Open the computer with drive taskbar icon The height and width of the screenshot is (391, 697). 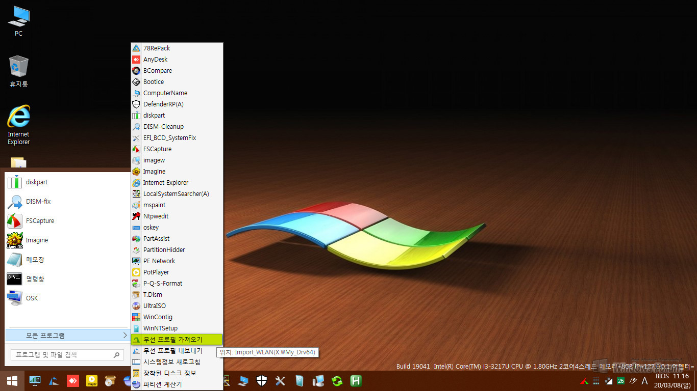318,381
